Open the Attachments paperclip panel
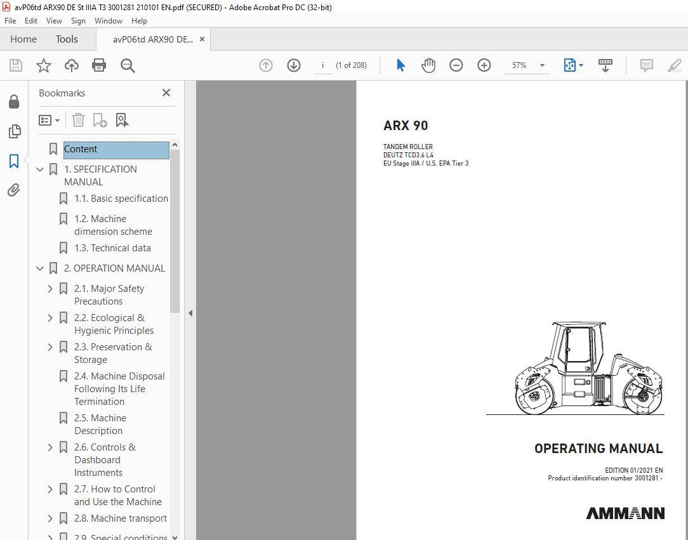Screen dimensions: 688x540 pos(14,190)
